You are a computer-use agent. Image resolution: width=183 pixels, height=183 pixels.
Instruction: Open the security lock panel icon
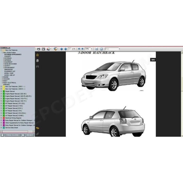37,55
